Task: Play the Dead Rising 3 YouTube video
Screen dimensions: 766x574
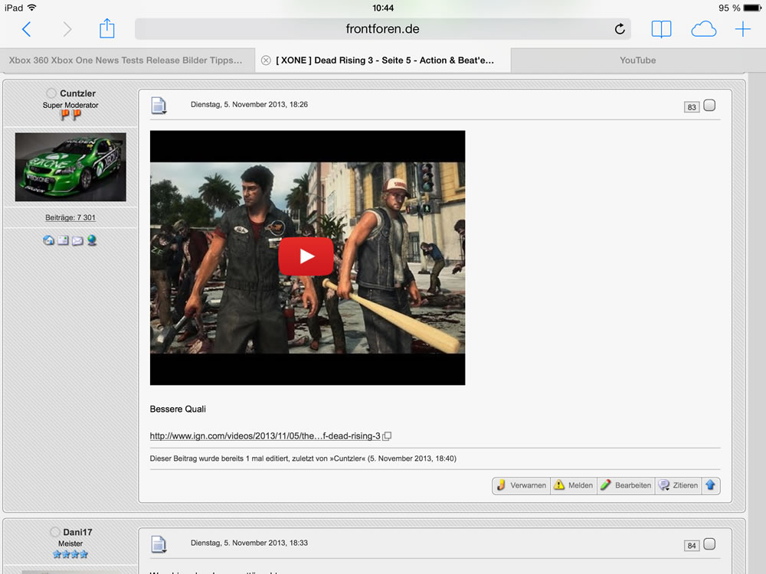Action: pyautogui.click(x=306, y=256)
